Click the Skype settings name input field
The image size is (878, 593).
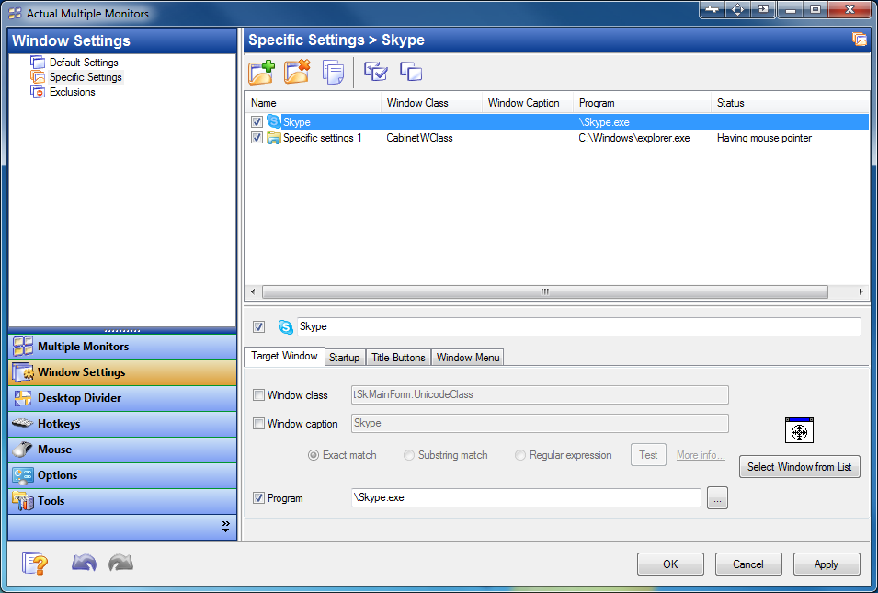pyautogui.click(x=578, y=326)
